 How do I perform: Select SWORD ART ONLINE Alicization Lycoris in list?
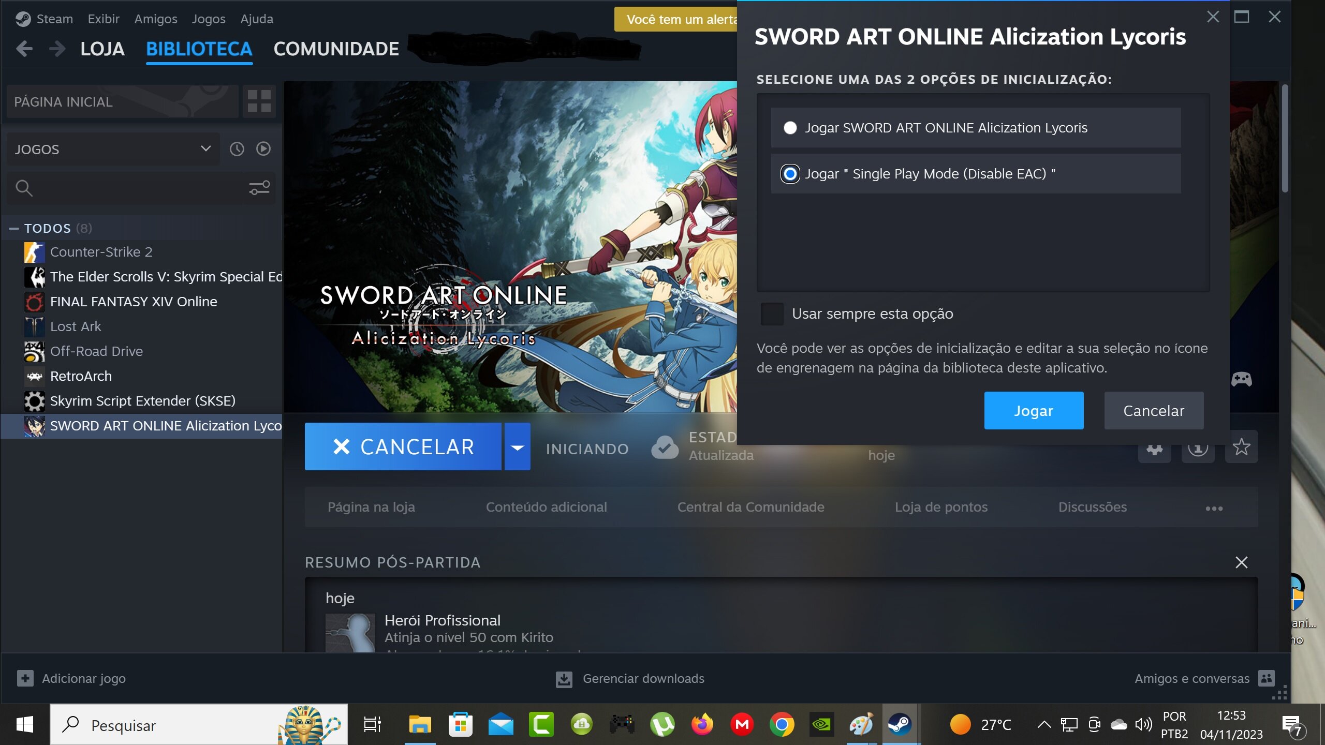[x=141, y=426]
